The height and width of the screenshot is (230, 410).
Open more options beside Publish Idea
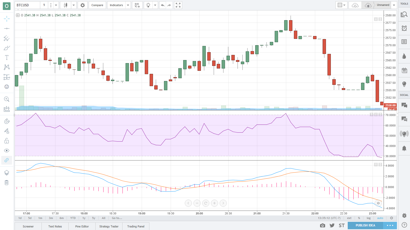click(390, 225)
